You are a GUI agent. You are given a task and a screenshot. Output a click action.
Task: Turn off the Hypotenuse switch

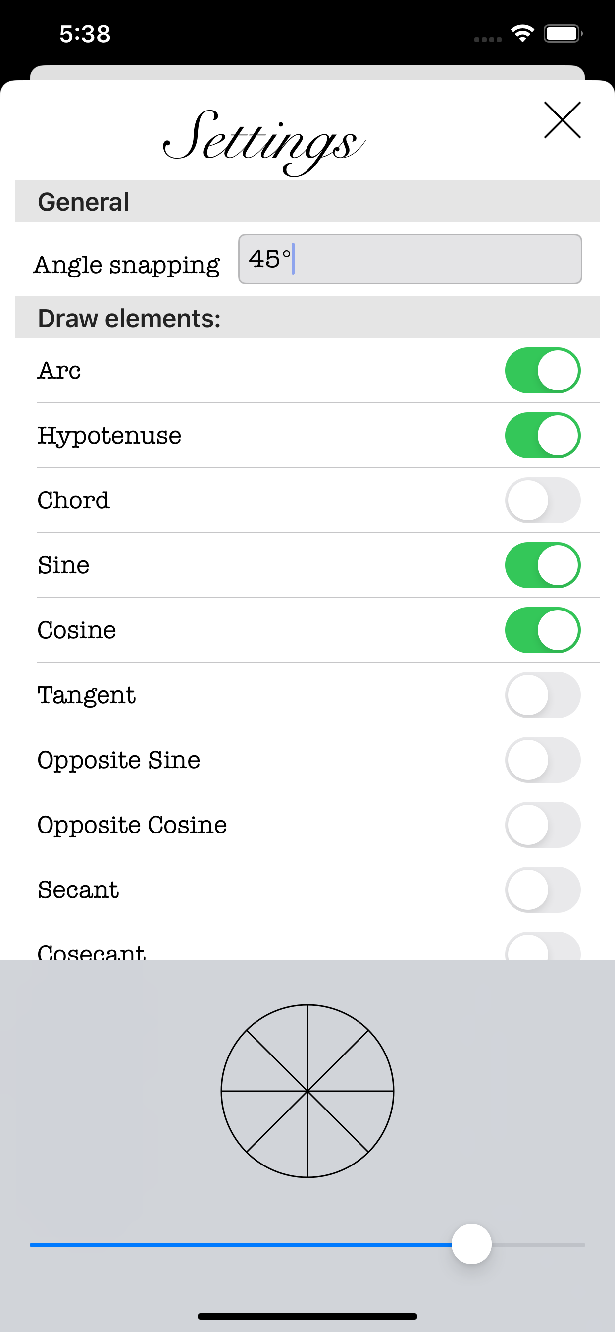pos(542,436)
